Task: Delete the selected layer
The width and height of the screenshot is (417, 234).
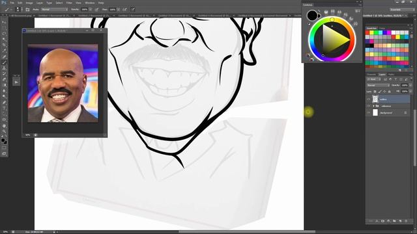Action: click(406, 221)
